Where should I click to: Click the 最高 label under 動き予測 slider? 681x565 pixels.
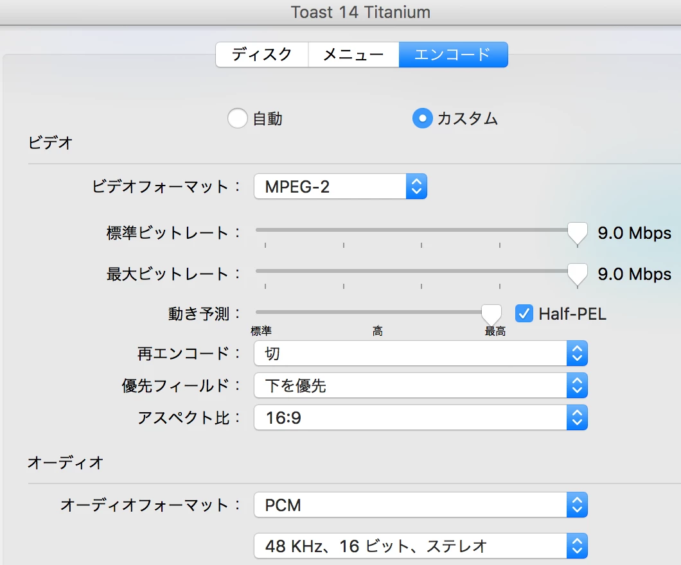coord(495,331)
